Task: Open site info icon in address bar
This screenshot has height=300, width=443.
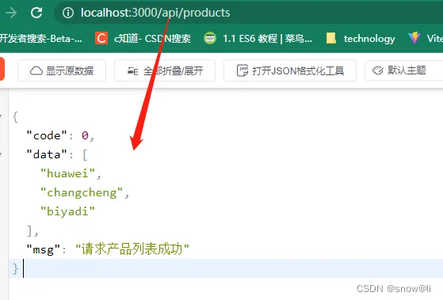Action: [x=68, y=13]
